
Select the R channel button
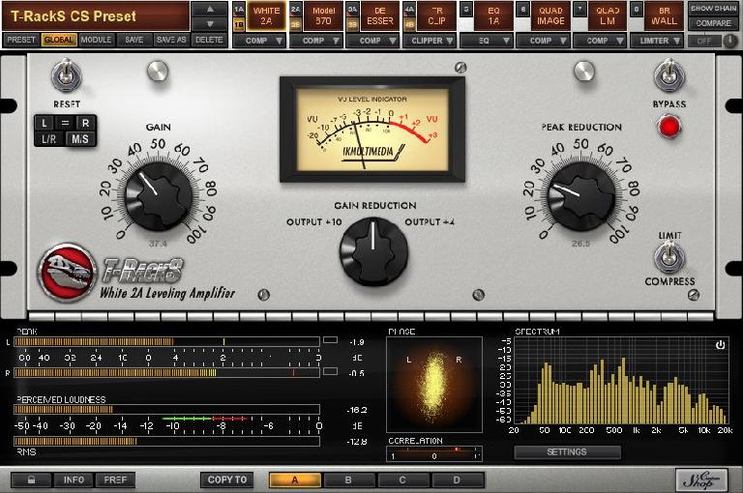85,123
